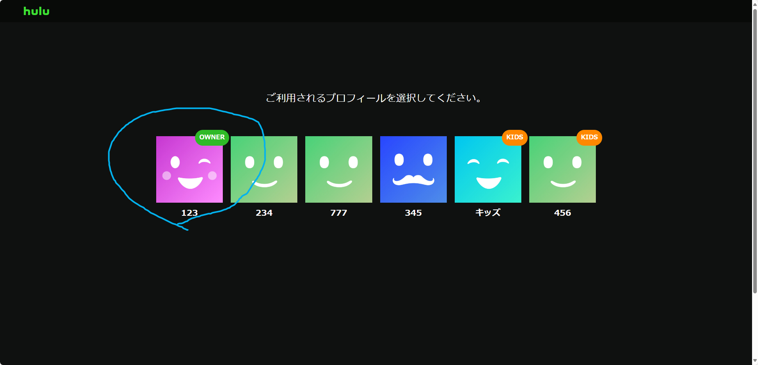Open the cyan laughing avatar for キッズ
The width and height of the screenshot is (758, 365).
pos(488,169)
